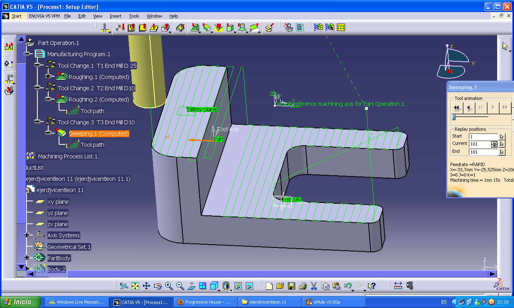Image resolution: width=514 pixels, height=308 pixels.
Task: Rewind tool animation to start
Action: 457,107
